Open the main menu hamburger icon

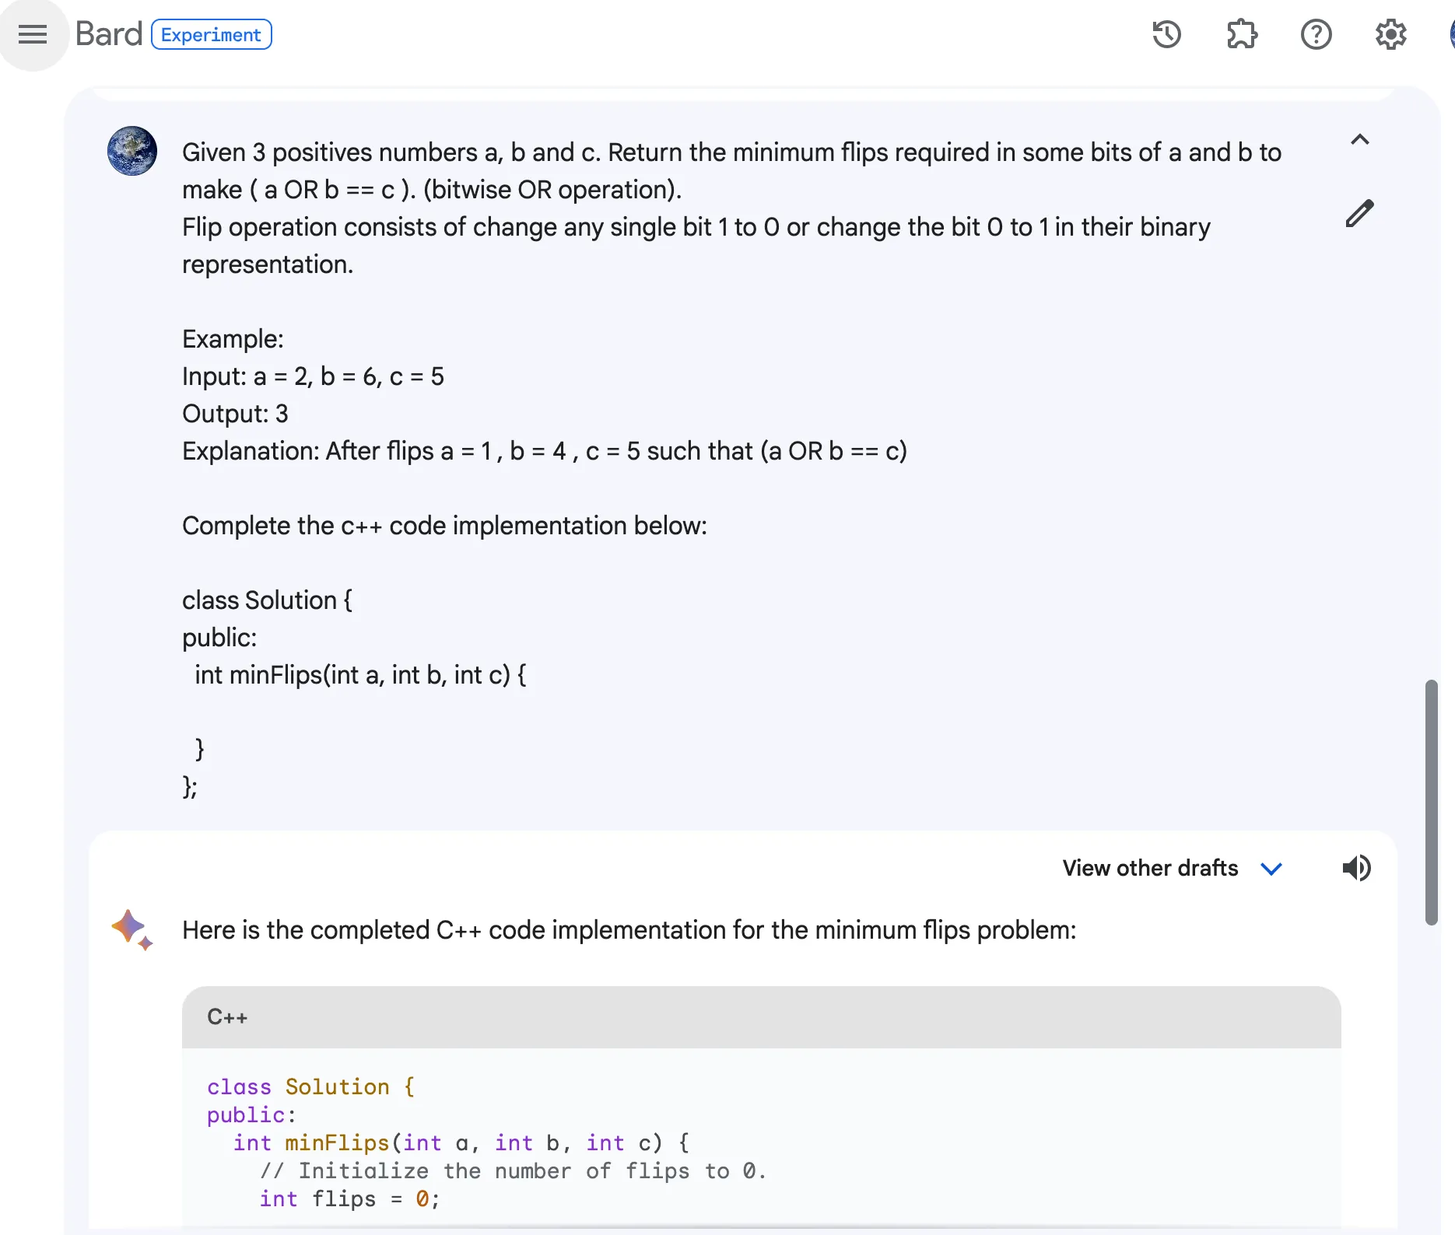pyautogui.click(x=33, y=34)
